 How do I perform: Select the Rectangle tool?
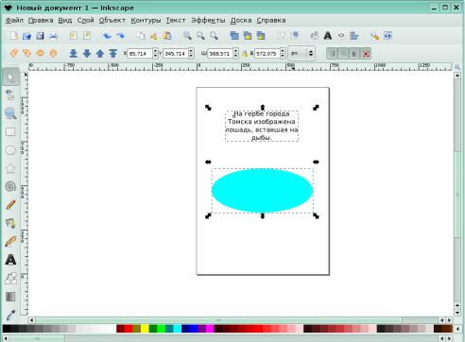[10, 131]
